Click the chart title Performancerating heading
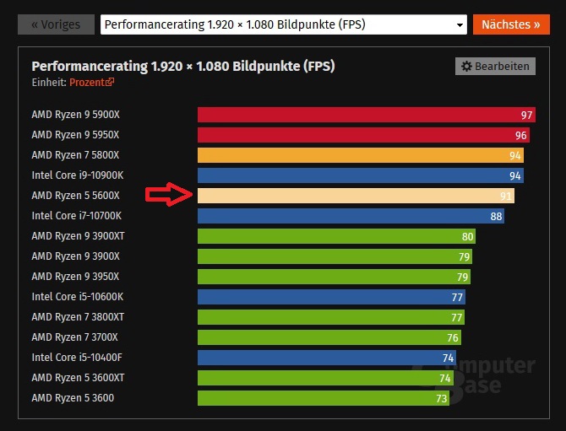Image resolution: width=566 pixels, height=431 pixels. tap(183, 67)
